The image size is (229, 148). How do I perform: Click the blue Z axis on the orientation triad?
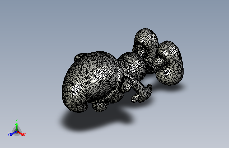click(13, 134)
